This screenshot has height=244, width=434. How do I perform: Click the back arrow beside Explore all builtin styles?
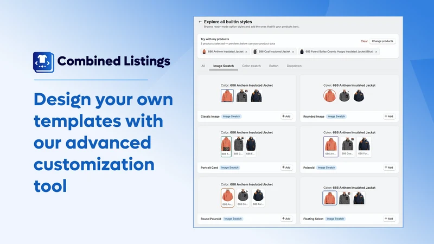click(200, 22)
